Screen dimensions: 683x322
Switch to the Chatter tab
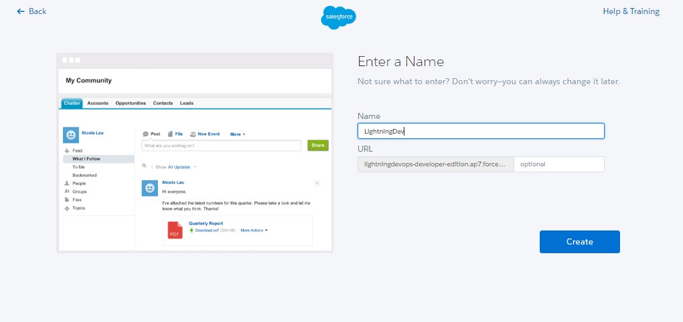[x=72, y=103]
